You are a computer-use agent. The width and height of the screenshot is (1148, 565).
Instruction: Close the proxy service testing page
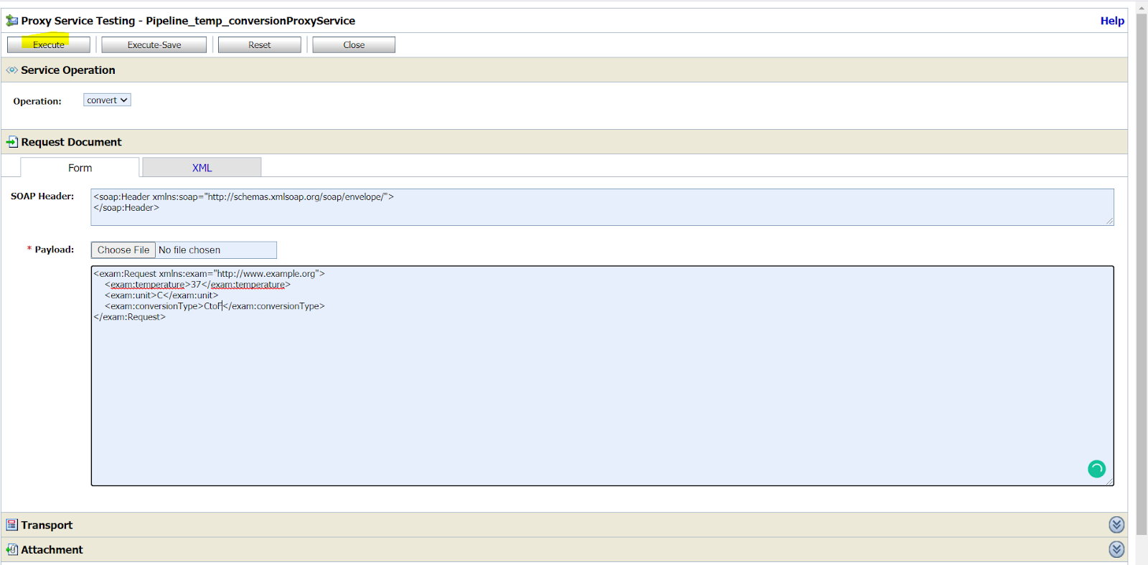[x=354, y=45]
